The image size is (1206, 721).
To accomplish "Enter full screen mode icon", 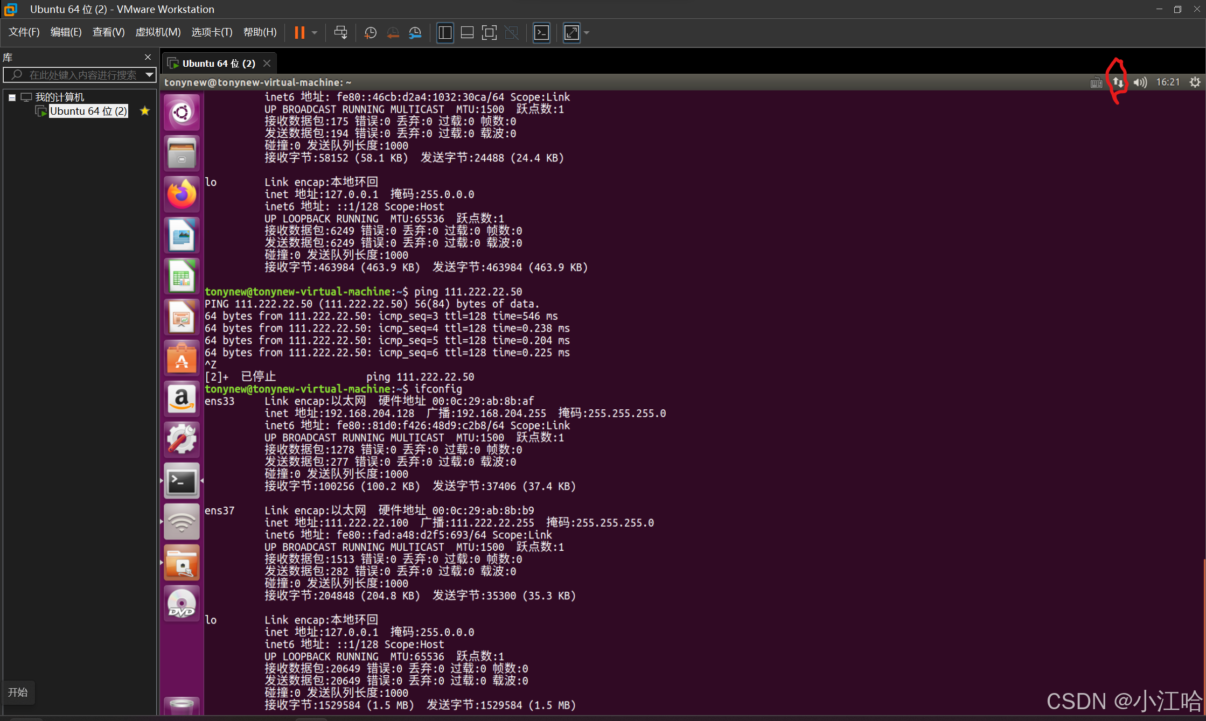I will (489, 33).
